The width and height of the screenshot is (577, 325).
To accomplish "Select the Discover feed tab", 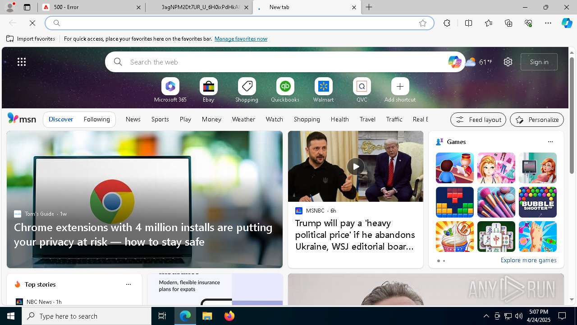I will tap(61, 119).
